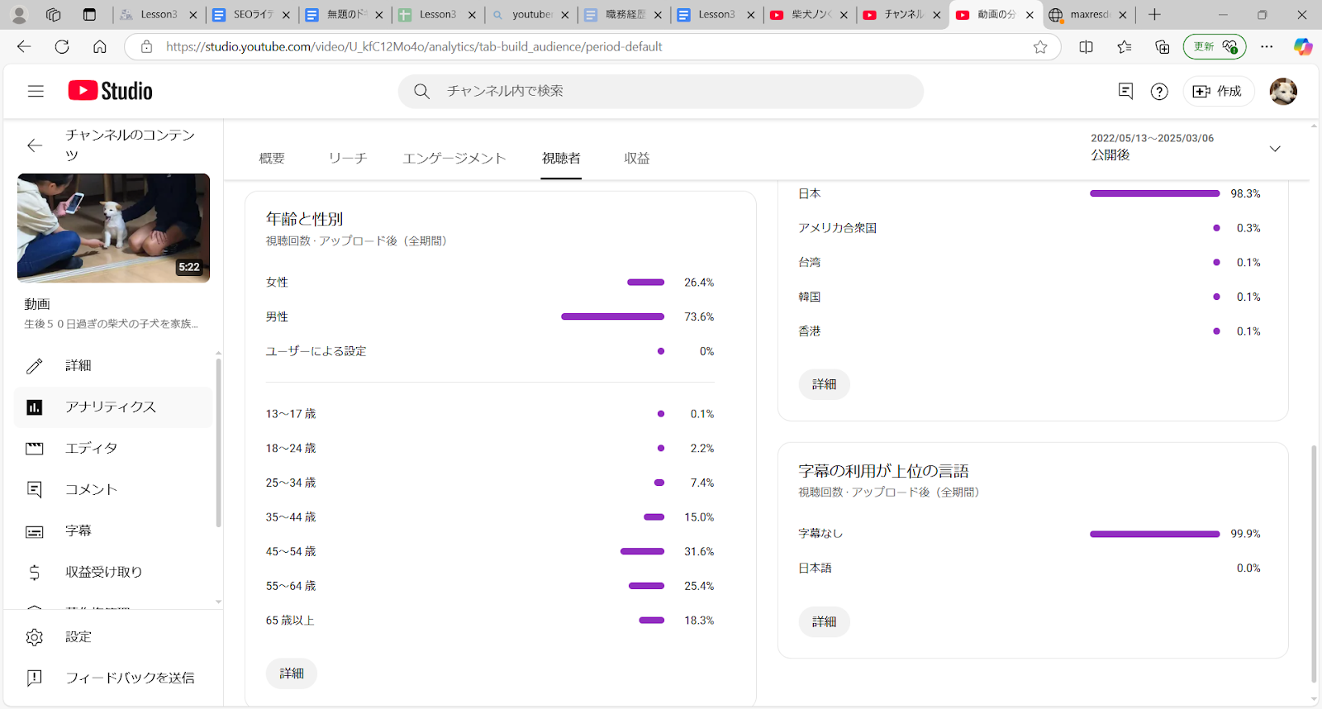The width and height of the screenshot is (1322, 709).
Task: Click the アメリカ合衆国 country row
Action: pos(1030,228)
